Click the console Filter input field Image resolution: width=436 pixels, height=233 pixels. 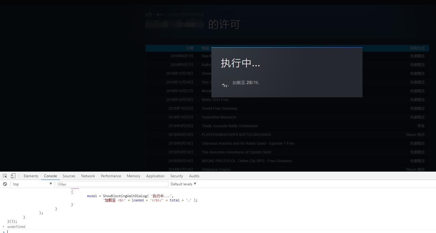(x=112, y=184)
